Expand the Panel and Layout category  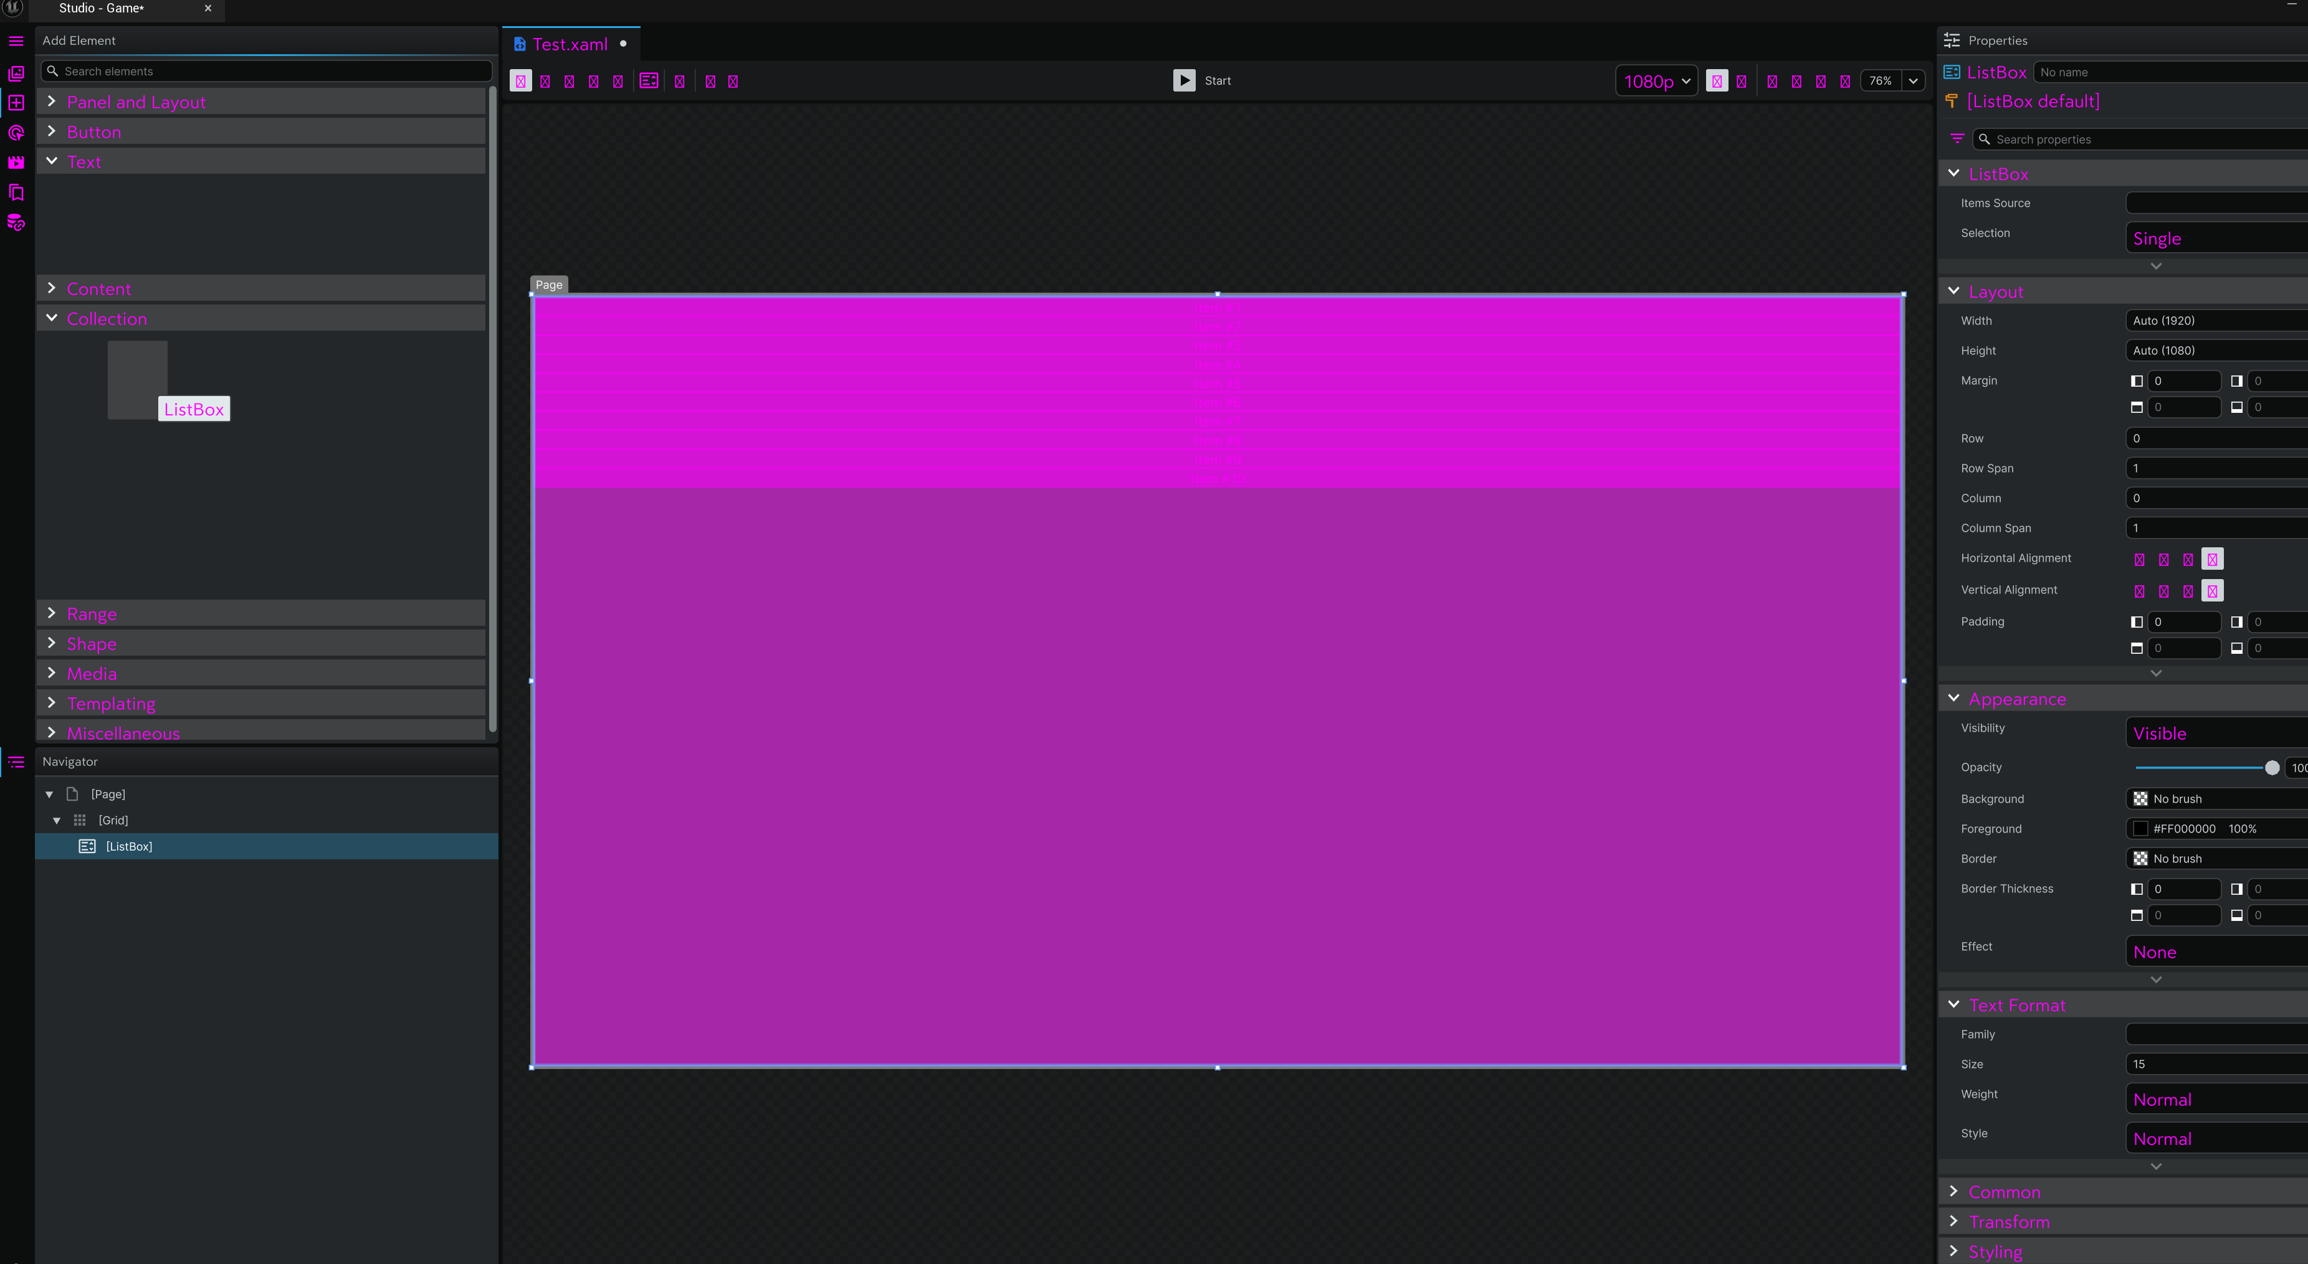tap(262, 102)
